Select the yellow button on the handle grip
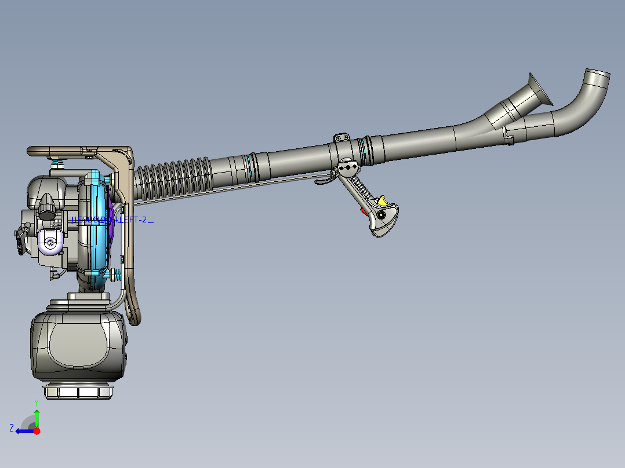Image resolution: width=625 pixels, height=468 pixels. pyautogui.click(x=383, y=200)
